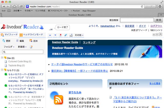Click the help question mark toolbar icon

71,35
